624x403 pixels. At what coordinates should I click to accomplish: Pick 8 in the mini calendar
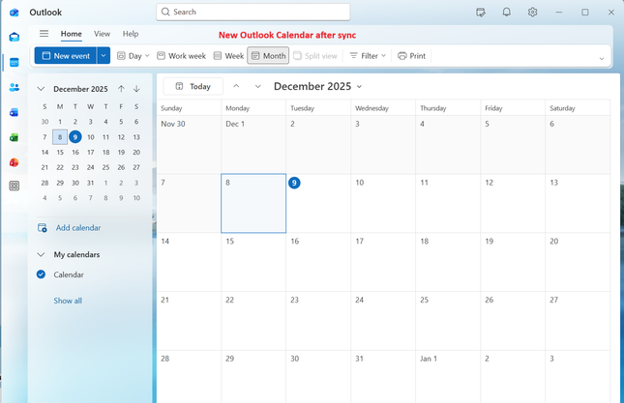pyautogui.click(x=60, y=137)
